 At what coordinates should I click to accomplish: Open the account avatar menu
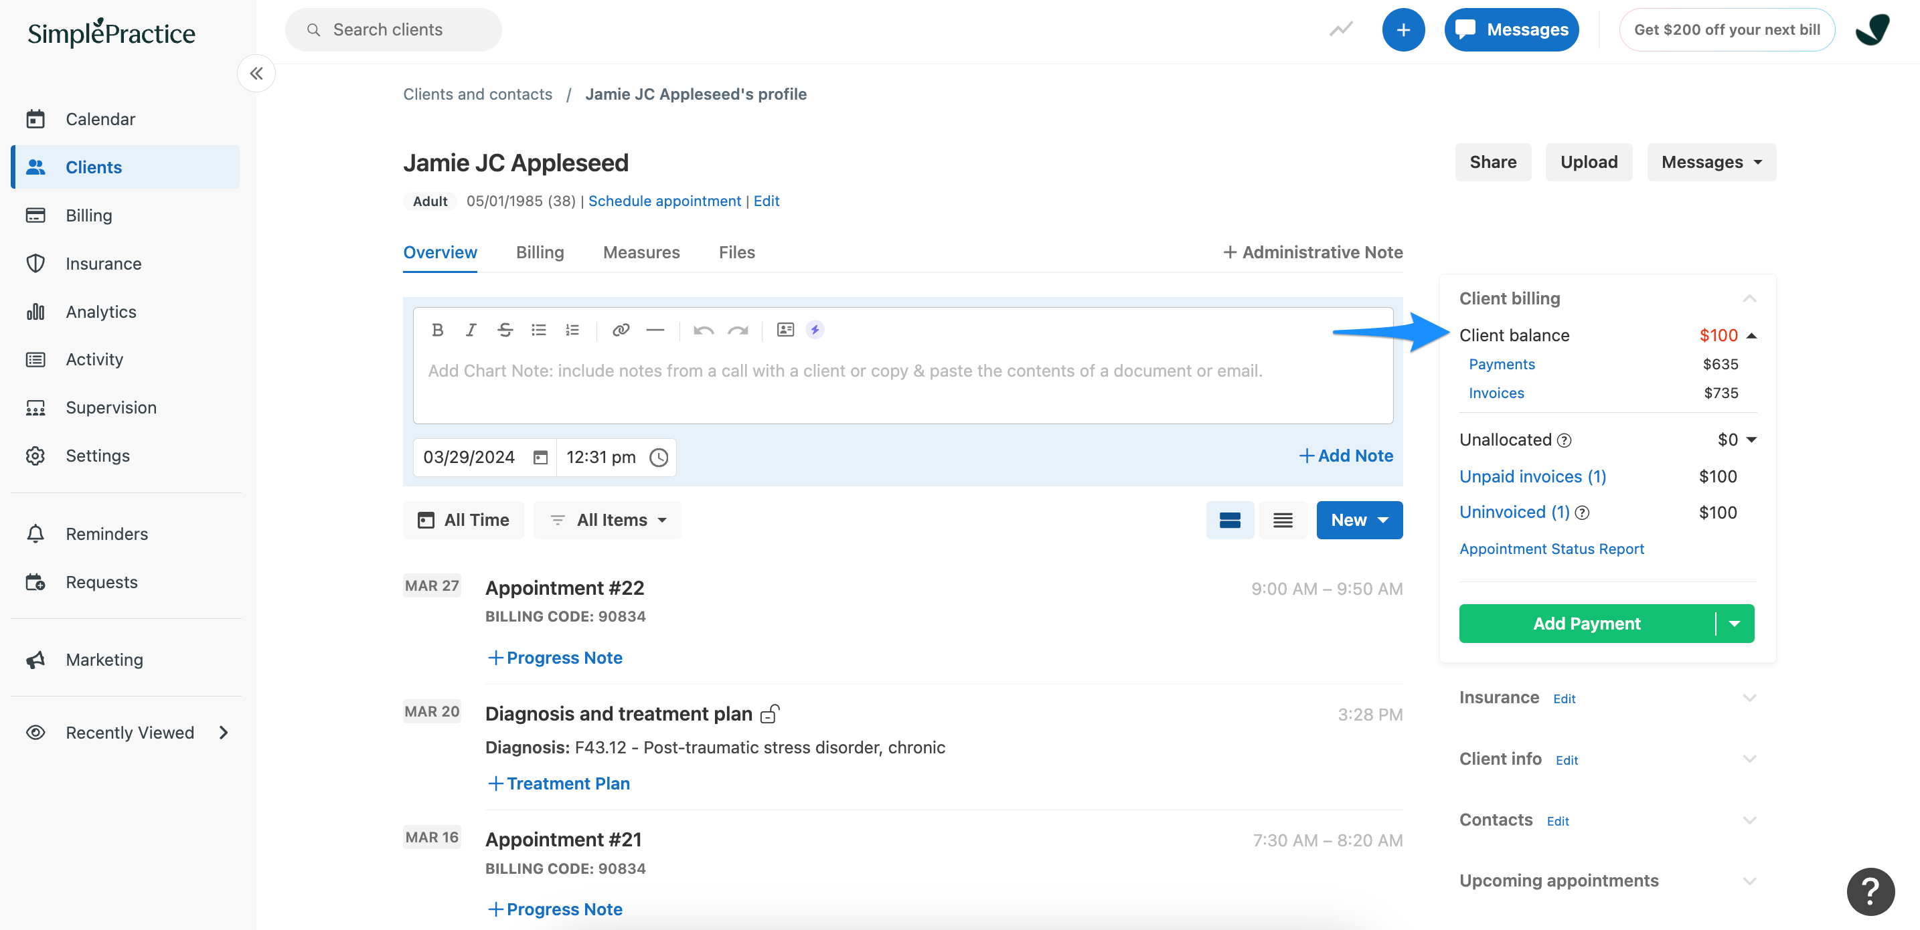tap(1873, 30)
